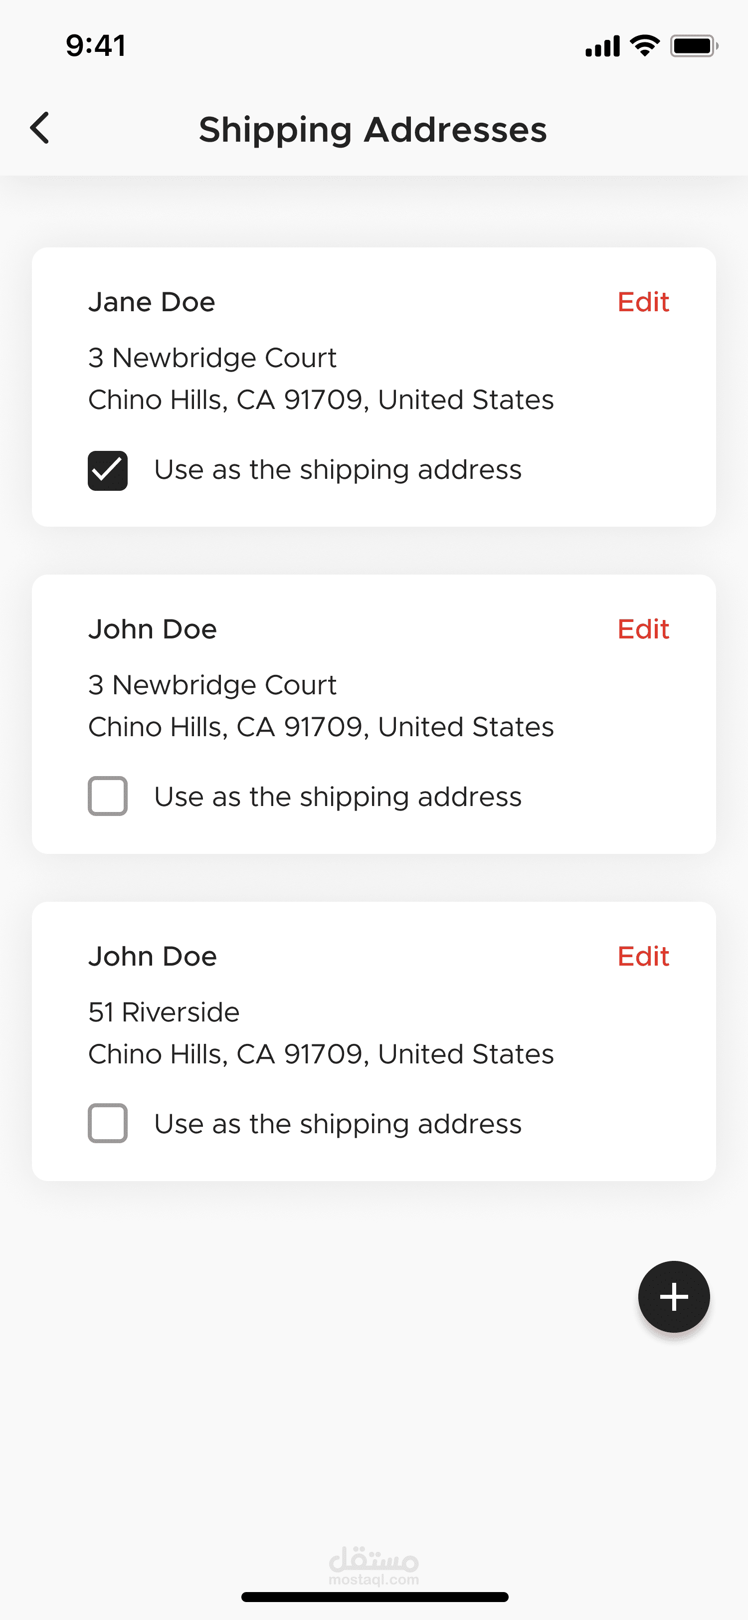This screenshot has height=1620, width=748.
Task: Tap the Shipping Addresses page title
Action: 373,130
